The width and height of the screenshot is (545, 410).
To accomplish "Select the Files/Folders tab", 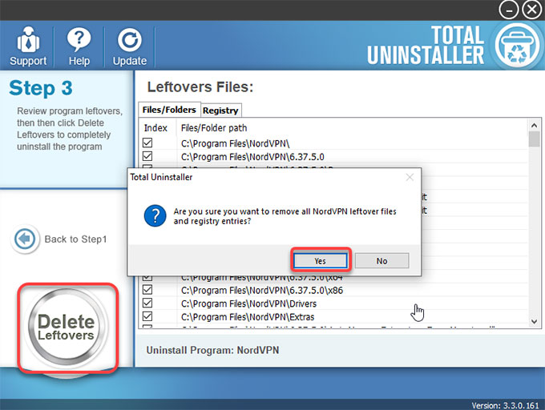I will [169, 110].
